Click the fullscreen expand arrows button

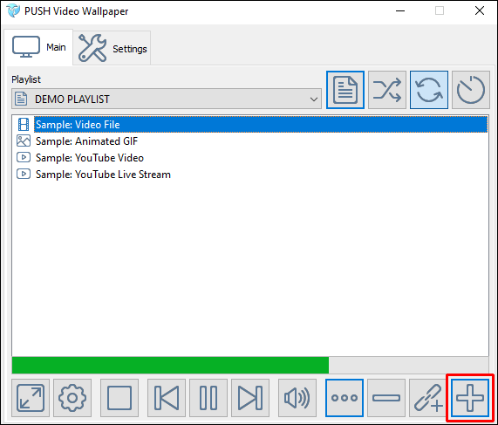click(31, 398)
